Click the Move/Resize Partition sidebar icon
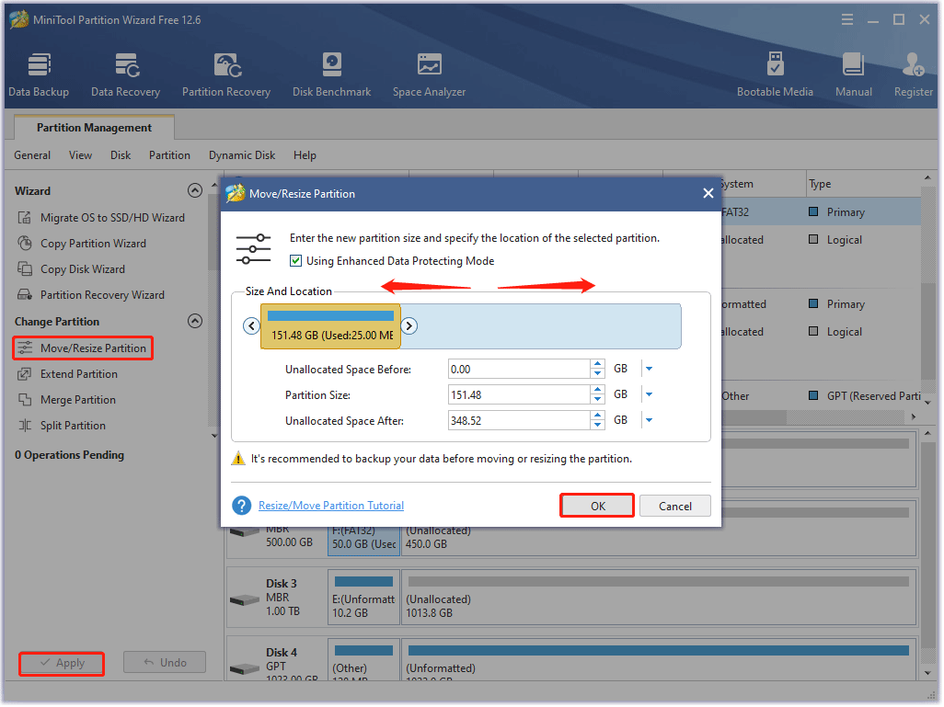 click(x=25, y=348)
